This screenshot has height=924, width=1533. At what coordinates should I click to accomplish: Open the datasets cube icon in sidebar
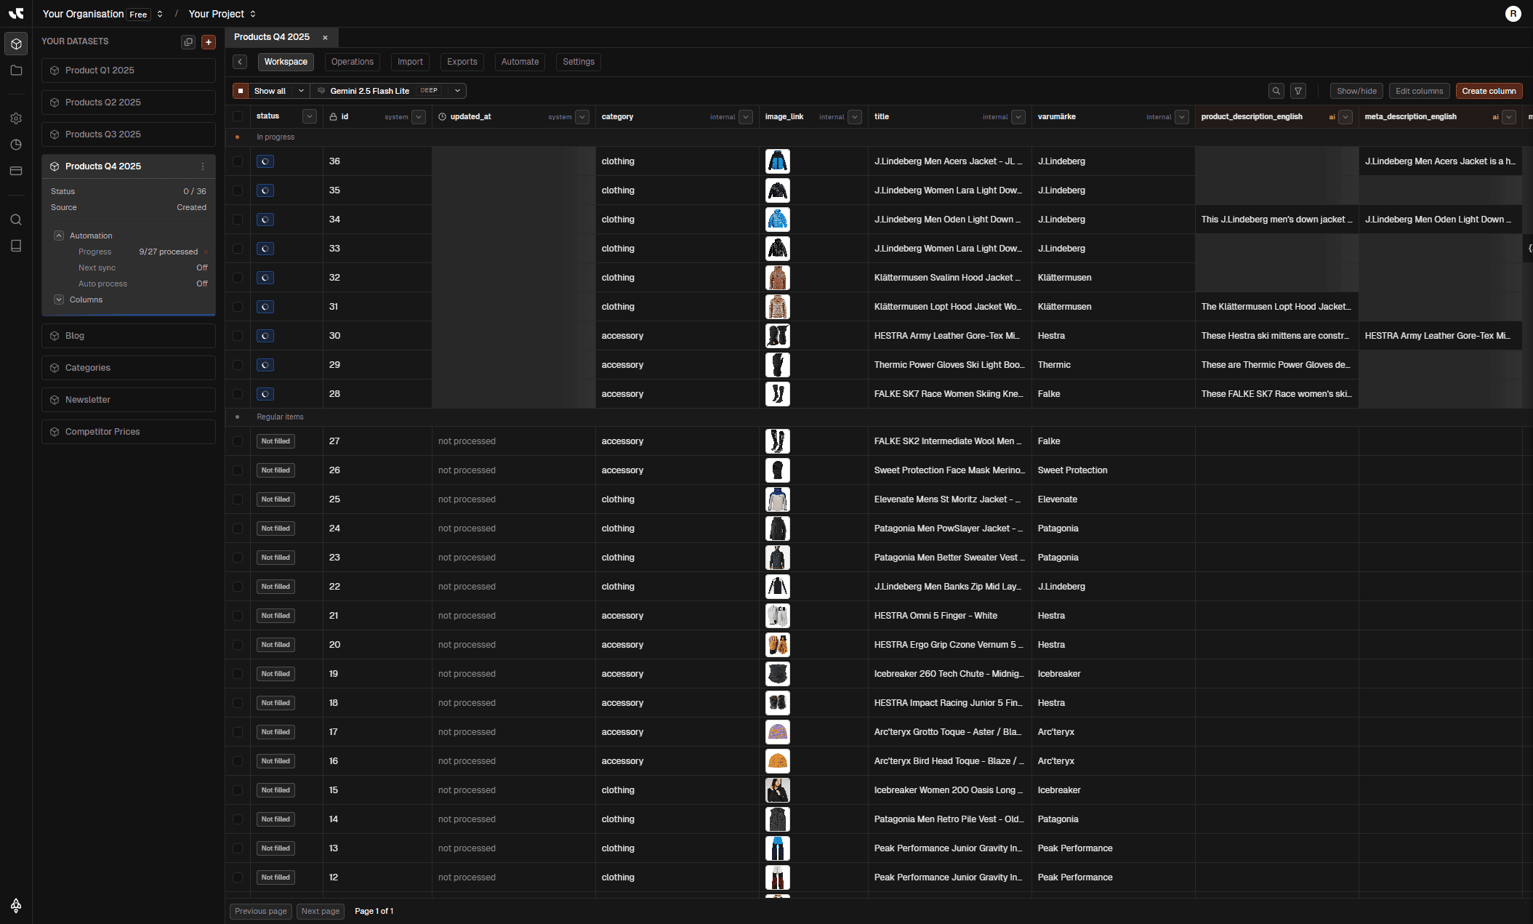[16, 44]
